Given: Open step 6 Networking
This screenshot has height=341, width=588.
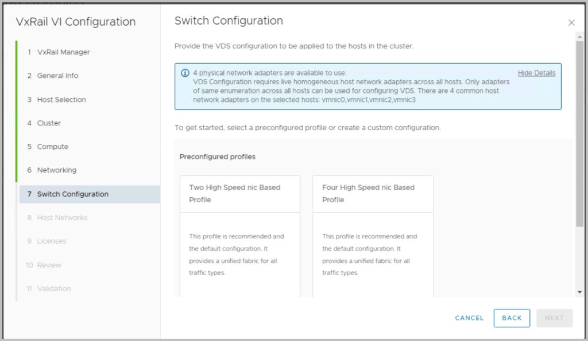Looking at the screenshot, I should [56, 170].
